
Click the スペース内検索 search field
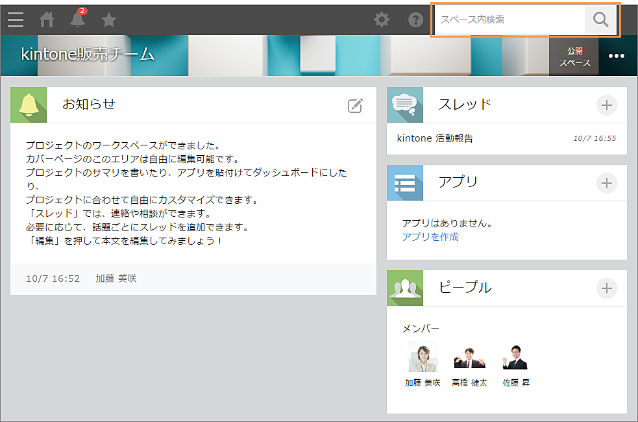pyautogui.click(x=510, y=19)
